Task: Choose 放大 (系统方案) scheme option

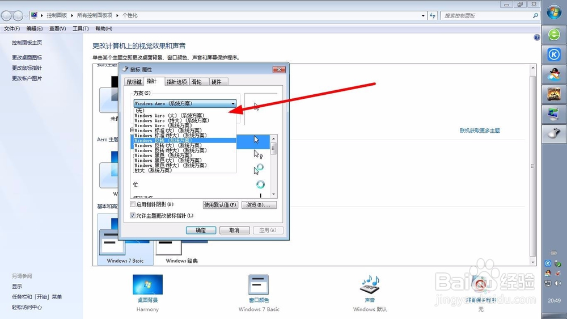Action: (153, 170)
